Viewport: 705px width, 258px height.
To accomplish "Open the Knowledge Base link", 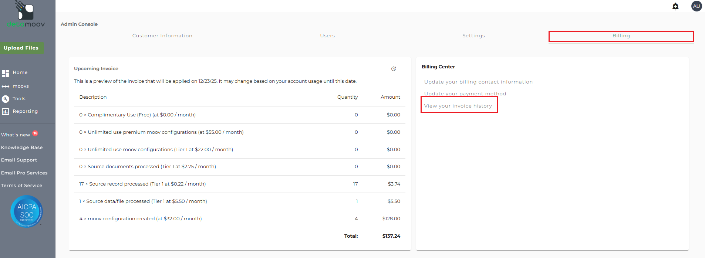I will [x=22, y=147].
